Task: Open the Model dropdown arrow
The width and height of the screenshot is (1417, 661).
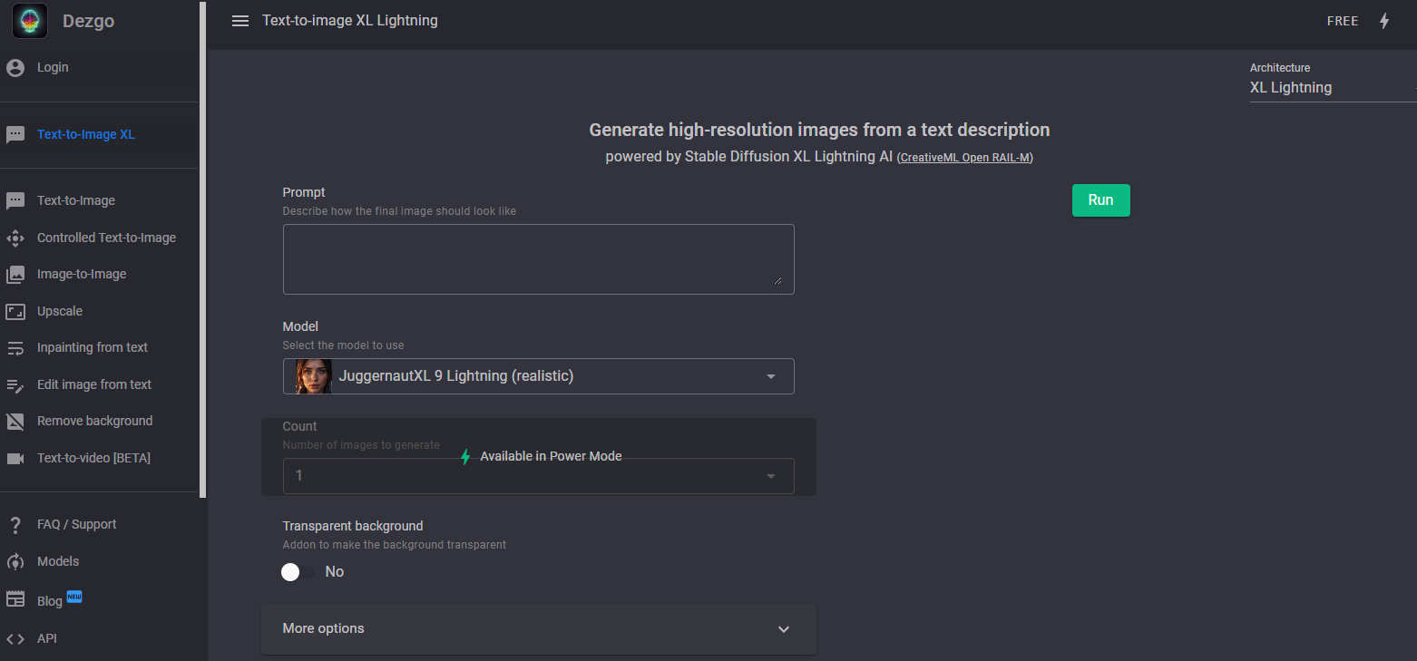Action: 771,376
